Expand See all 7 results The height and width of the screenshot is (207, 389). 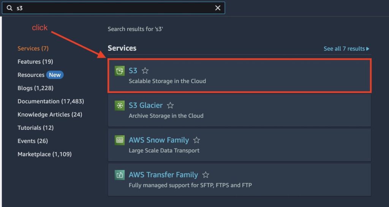point(346,49)
